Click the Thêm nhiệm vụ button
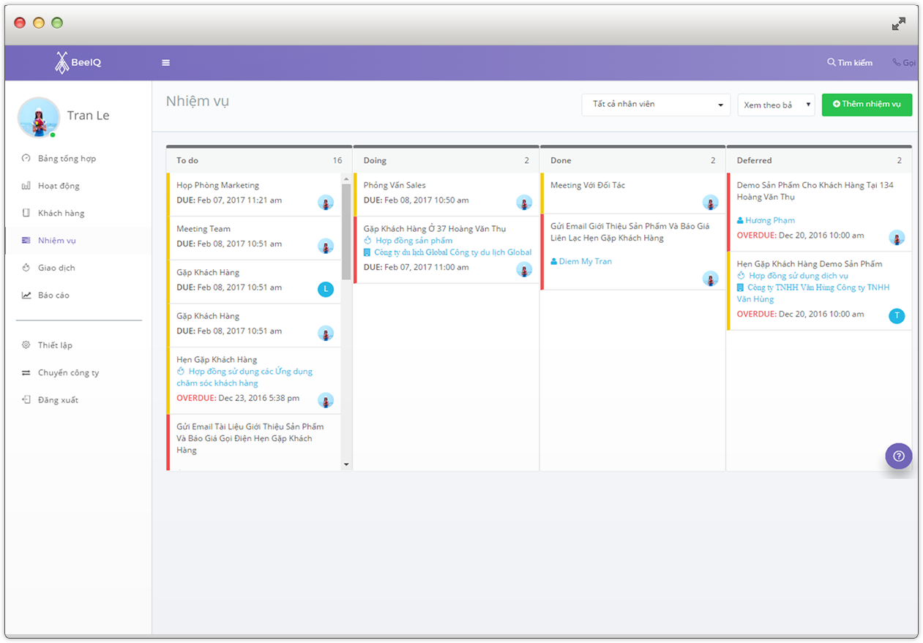Screen dimensions: 923x643 pos(867,105)
